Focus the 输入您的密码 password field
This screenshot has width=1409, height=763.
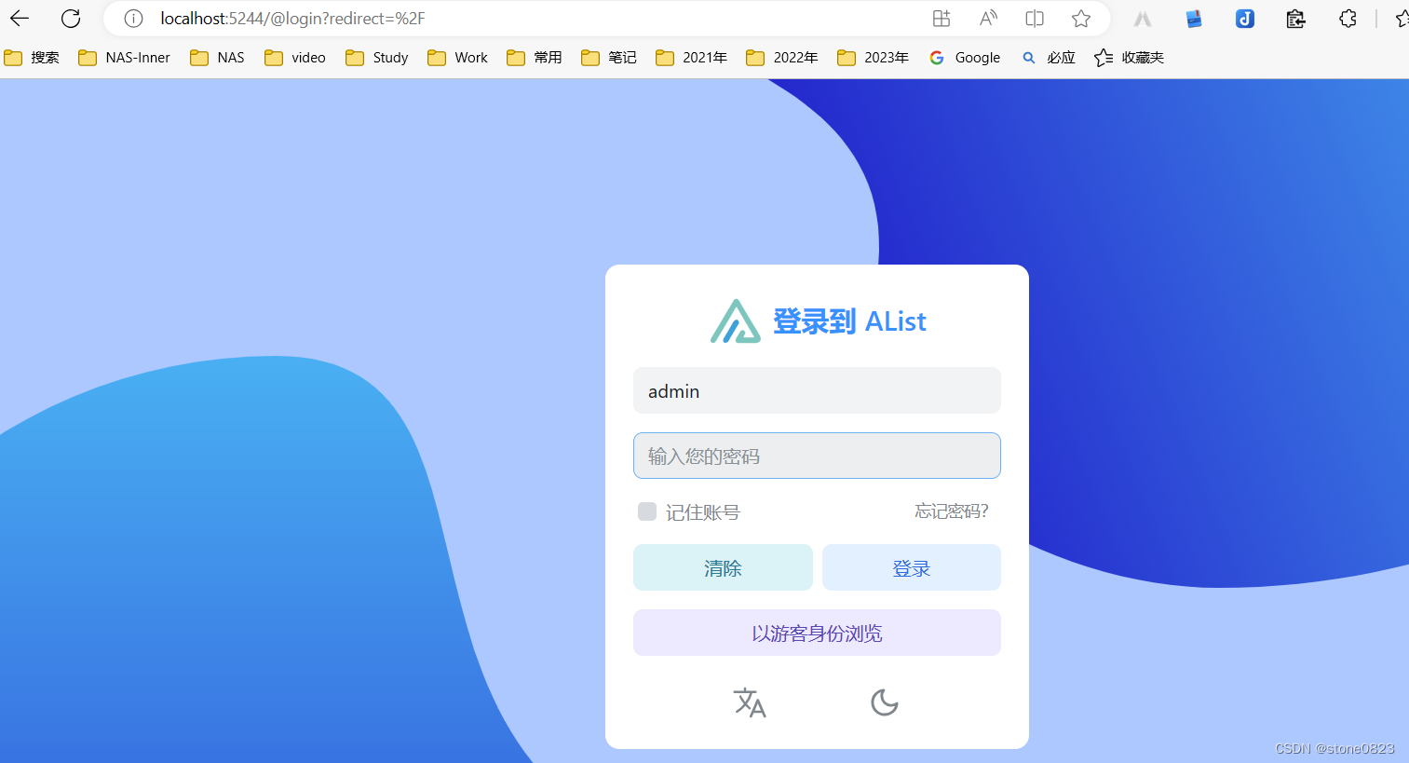point(817,456)
